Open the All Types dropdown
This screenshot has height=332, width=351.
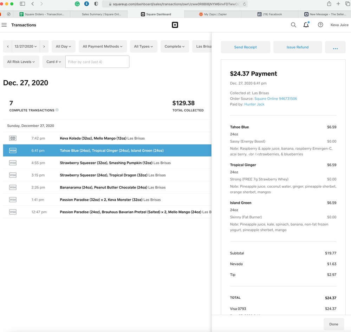click(144, 46)
